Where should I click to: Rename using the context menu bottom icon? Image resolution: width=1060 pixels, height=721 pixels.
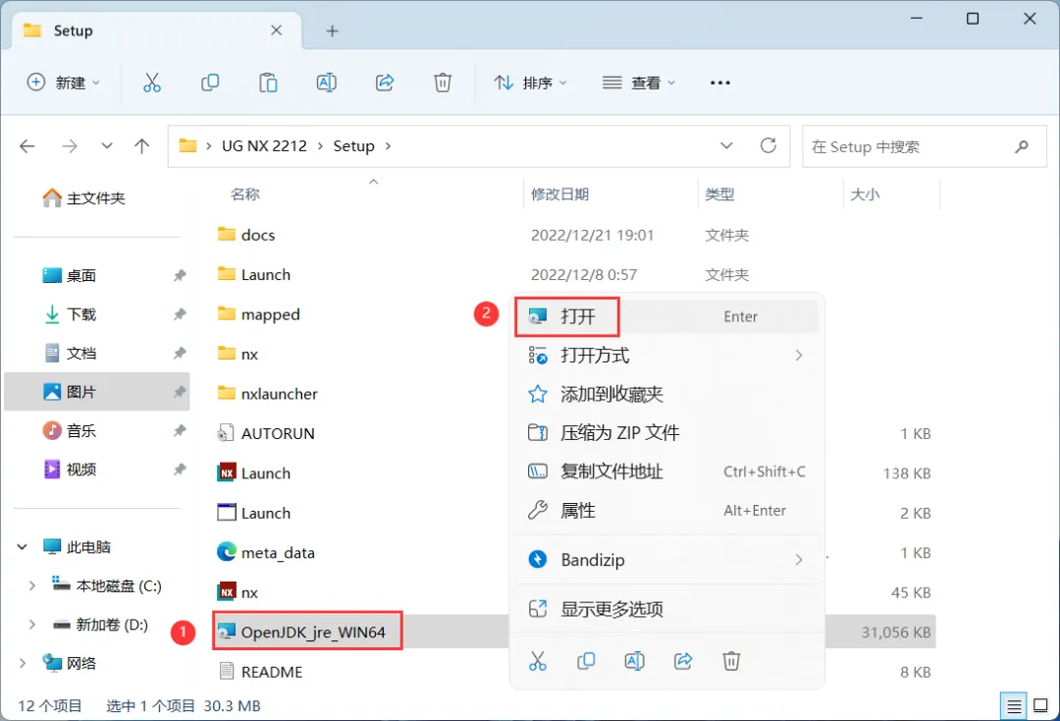coord(635,661)
